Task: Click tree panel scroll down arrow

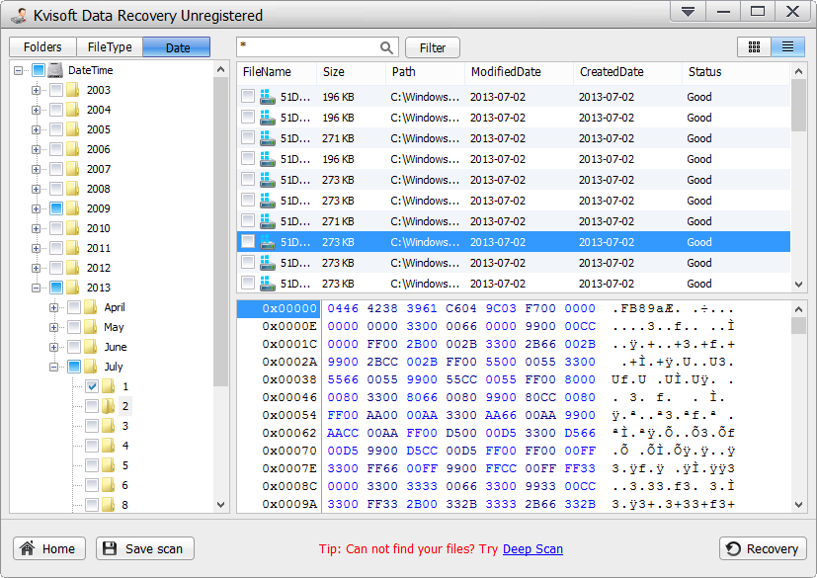Action: coord(221,504)
